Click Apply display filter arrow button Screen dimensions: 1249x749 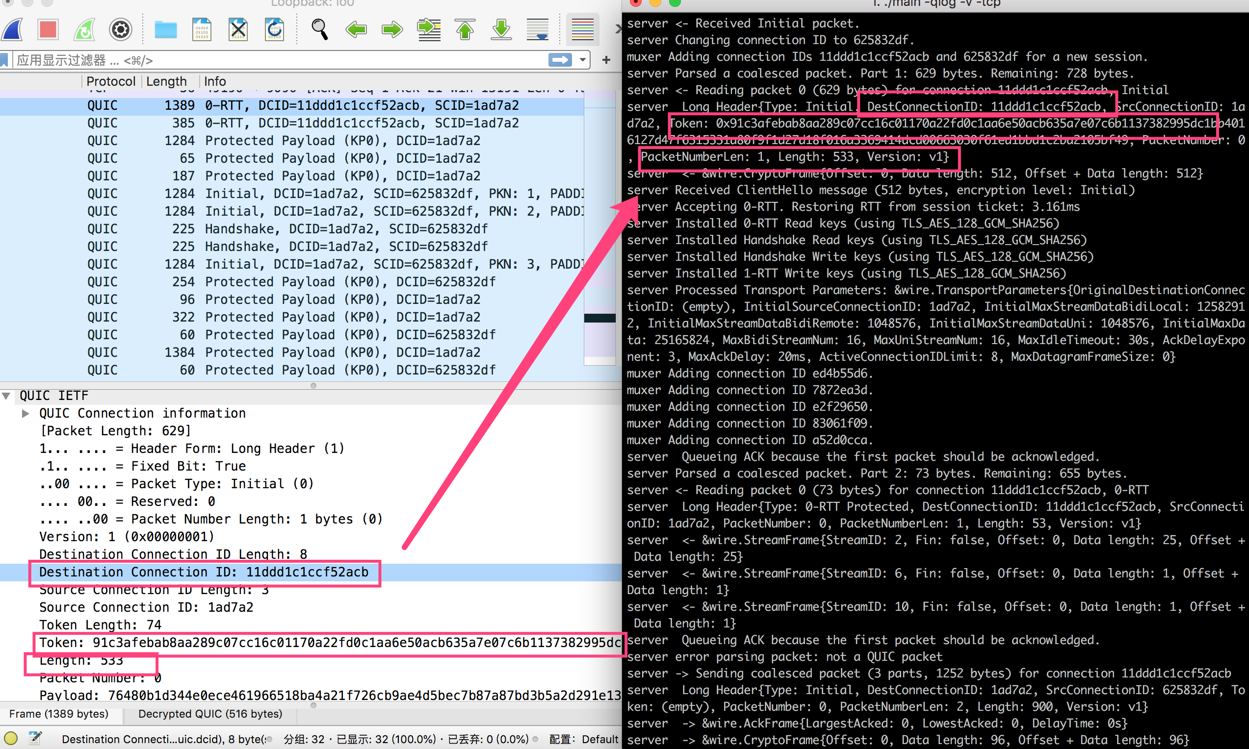pos(560,60)
